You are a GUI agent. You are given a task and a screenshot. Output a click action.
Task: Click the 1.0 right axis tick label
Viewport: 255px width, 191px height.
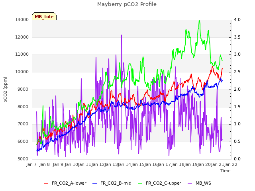click(237, 124)
